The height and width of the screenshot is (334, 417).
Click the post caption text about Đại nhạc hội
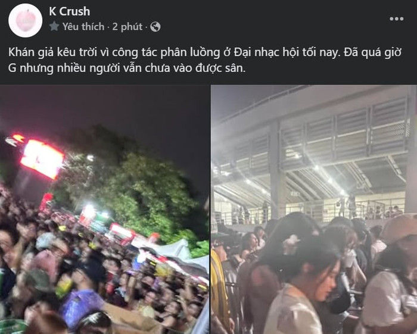pyautogui.click(x=205, y=60)
